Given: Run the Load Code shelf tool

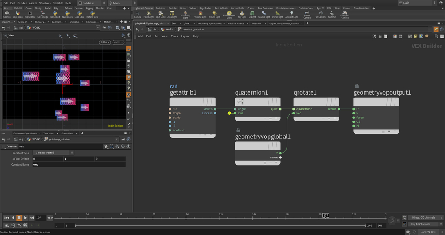Looking at the screenshot, I should (80, 14).
